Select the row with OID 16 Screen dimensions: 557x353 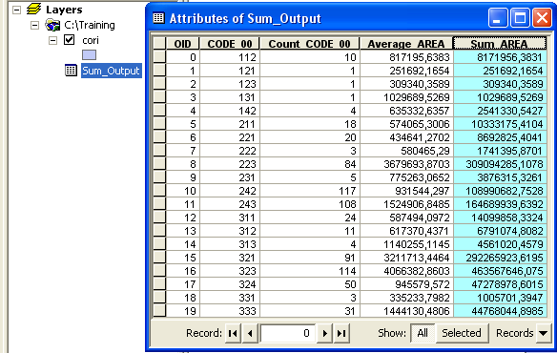point(159,271)
